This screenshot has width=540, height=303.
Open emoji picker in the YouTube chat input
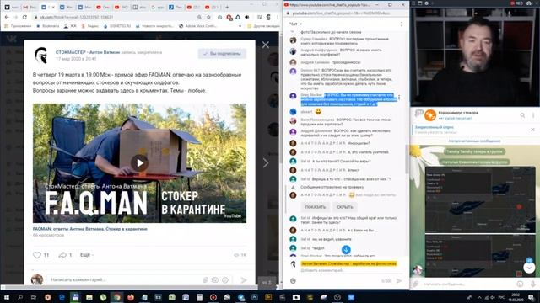[293, 281]
